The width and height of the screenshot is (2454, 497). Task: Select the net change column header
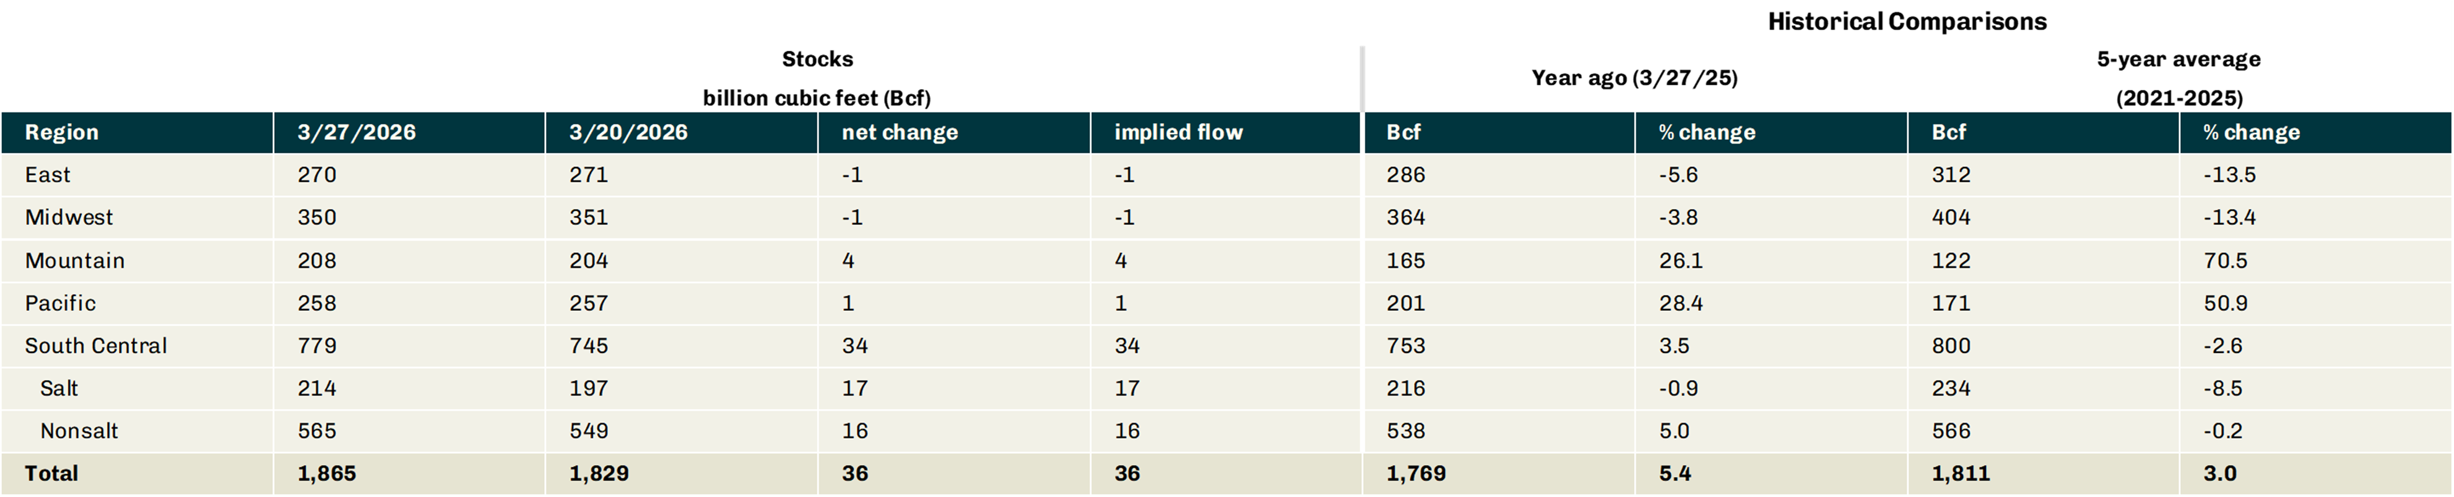(900, 132)
